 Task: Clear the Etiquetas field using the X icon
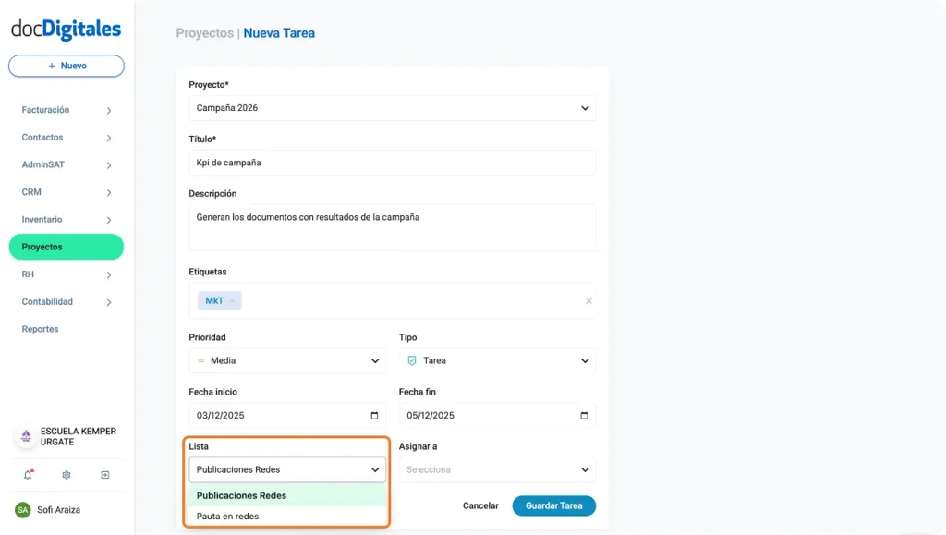pos(588,300)
